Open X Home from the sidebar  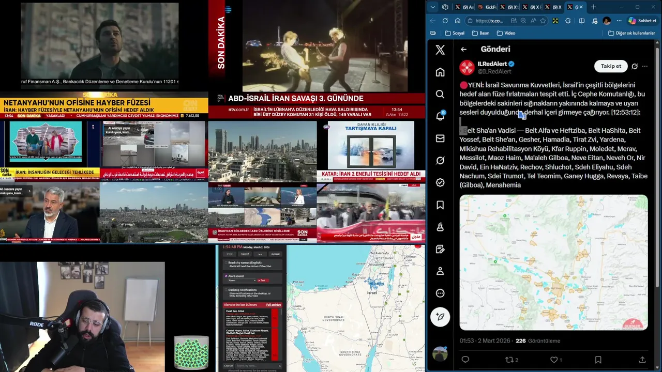coord(440,72)
